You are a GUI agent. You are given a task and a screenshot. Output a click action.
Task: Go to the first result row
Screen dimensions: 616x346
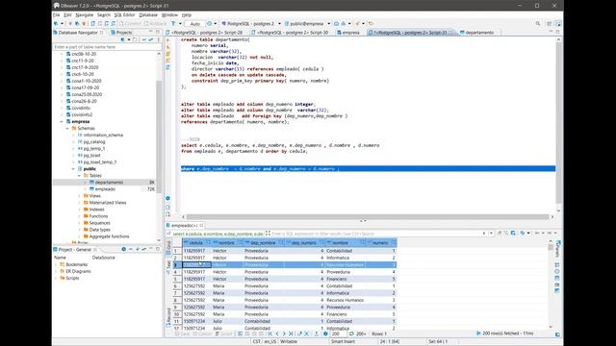(270, 334)
